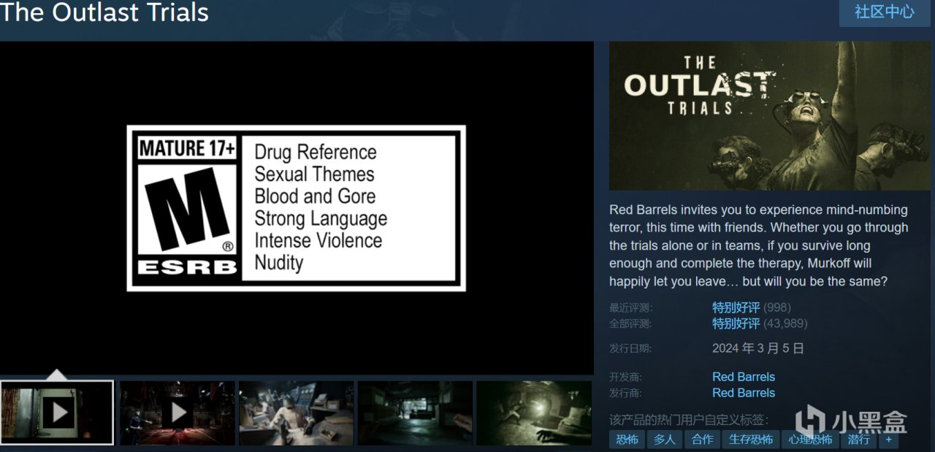Open recent reviews 特别好评 (998) link
This screenshot has width=935, height=452.
click(752, 307)
